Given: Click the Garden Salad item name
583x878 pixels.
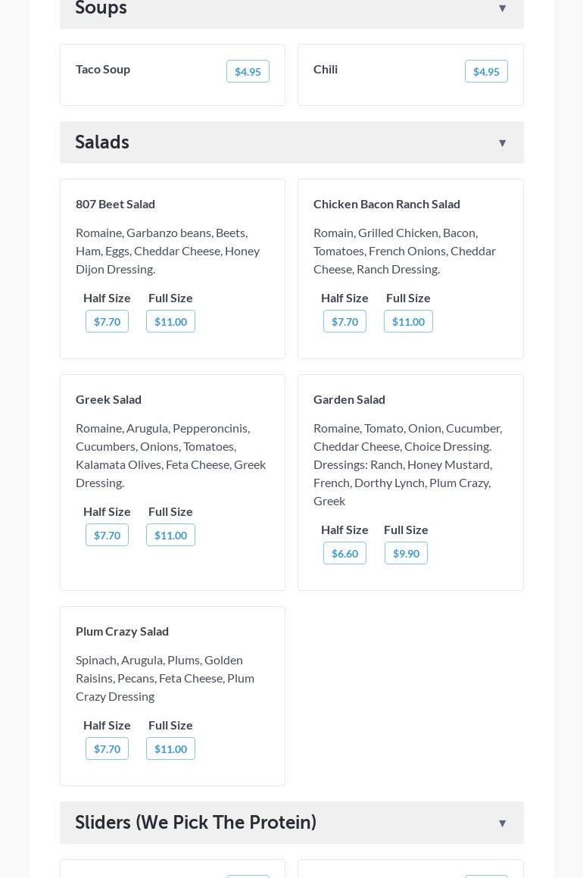Looking at the screenshot, I should pos(349,399).
